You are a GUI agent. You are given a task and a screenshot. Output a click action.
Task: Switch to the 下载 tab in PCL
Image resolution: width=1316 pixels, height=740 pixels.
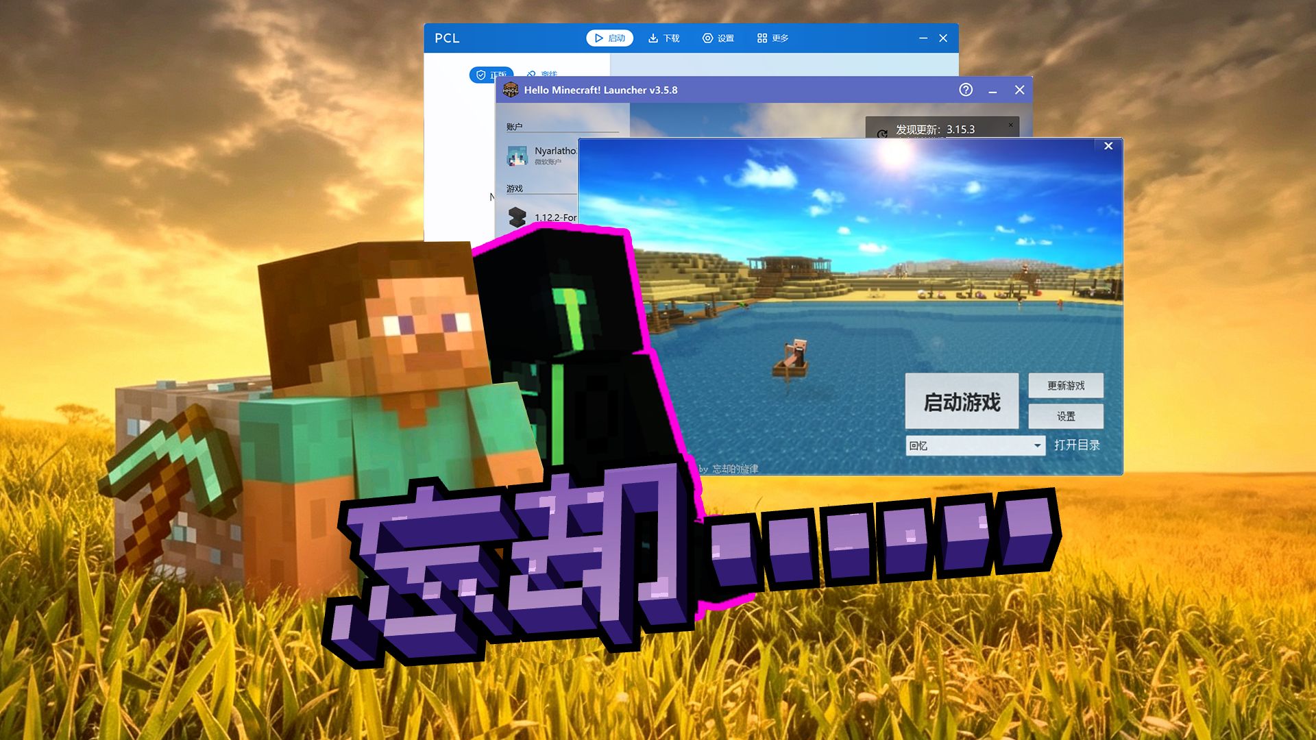click(x=664, y=38)
